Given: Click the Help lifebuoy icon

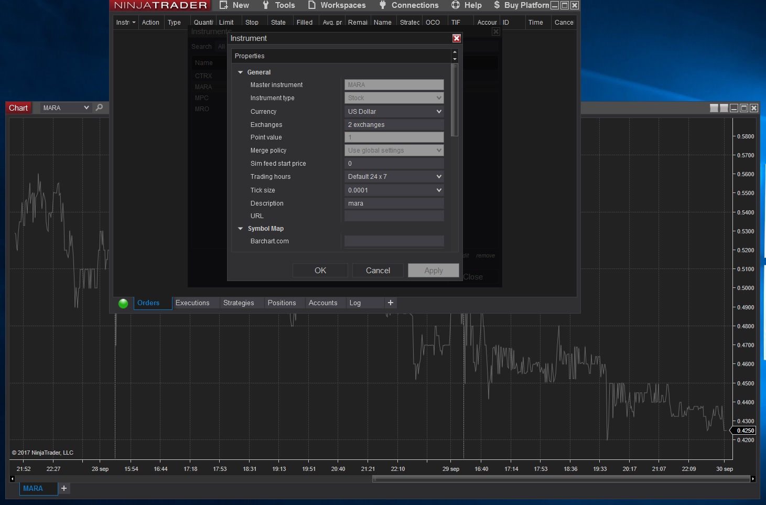Looking at the screenshot, I should pos(456,5).
